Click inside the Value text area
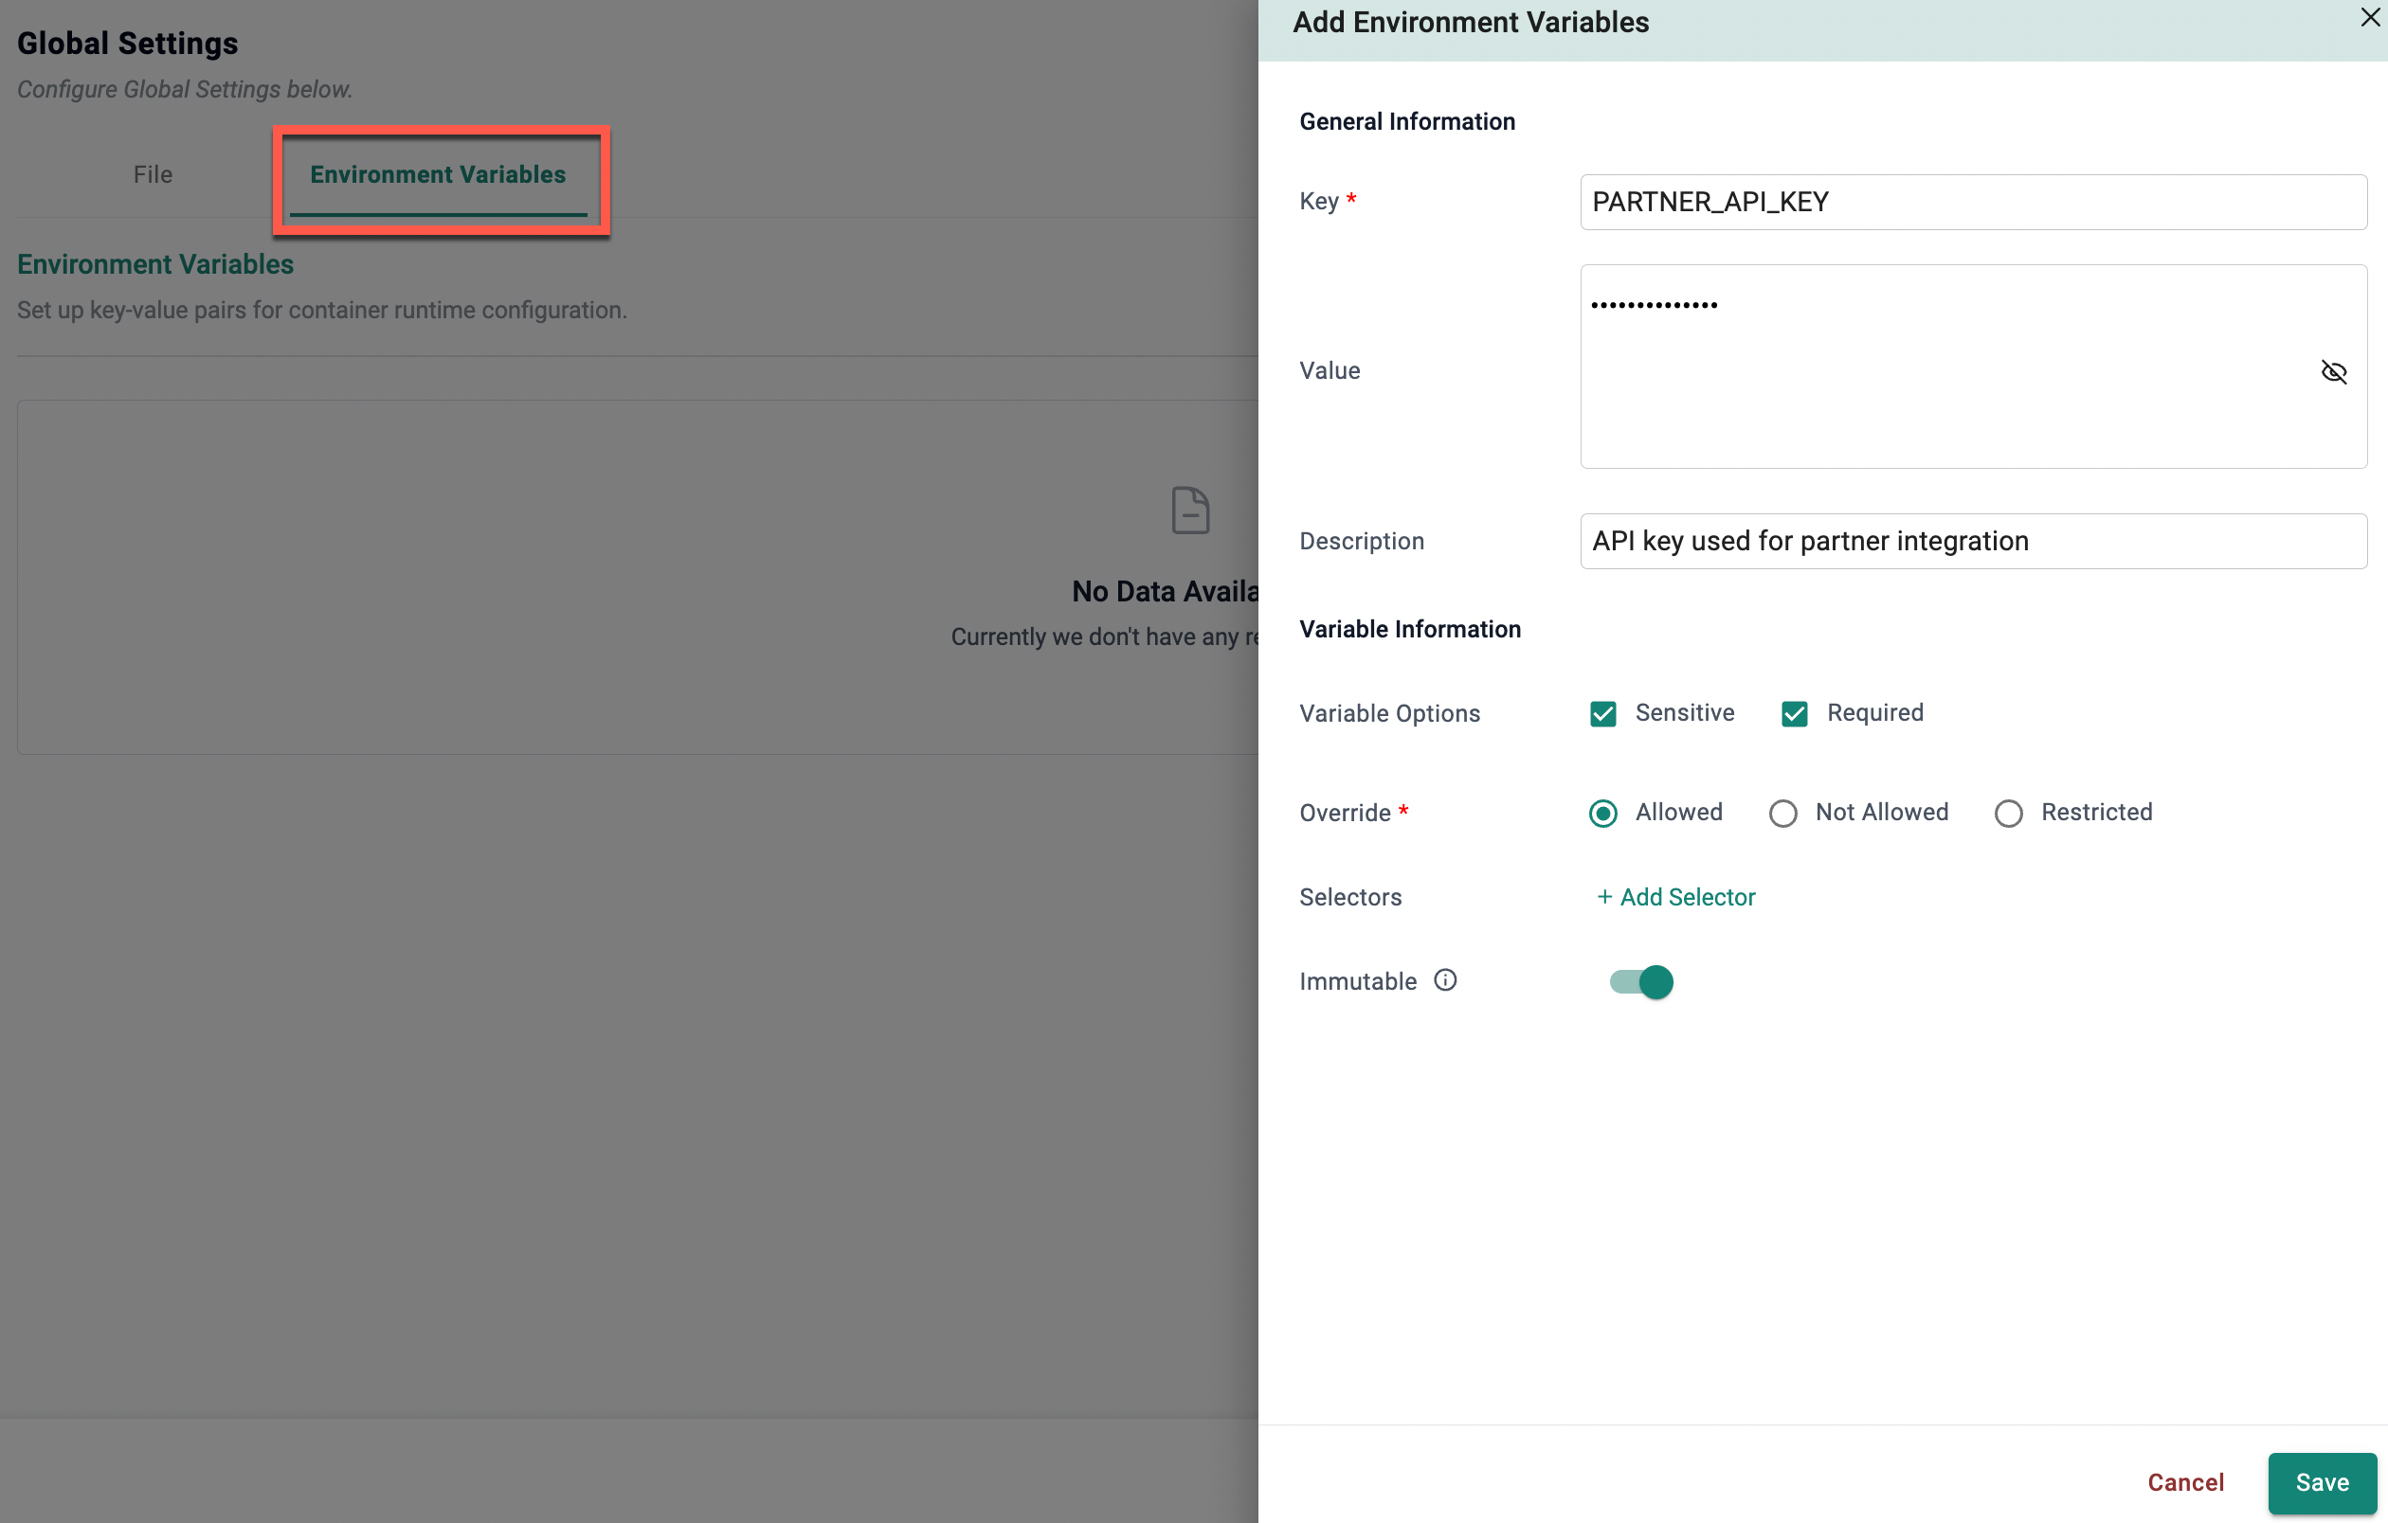 pos(1944,396)
